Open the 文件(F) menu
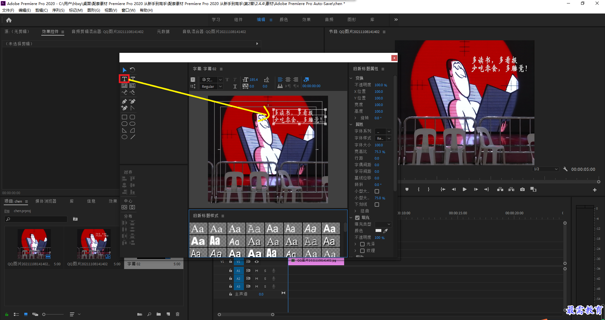Image resolution: width=605 pixels, height=320 pixels. click(8, 10)
